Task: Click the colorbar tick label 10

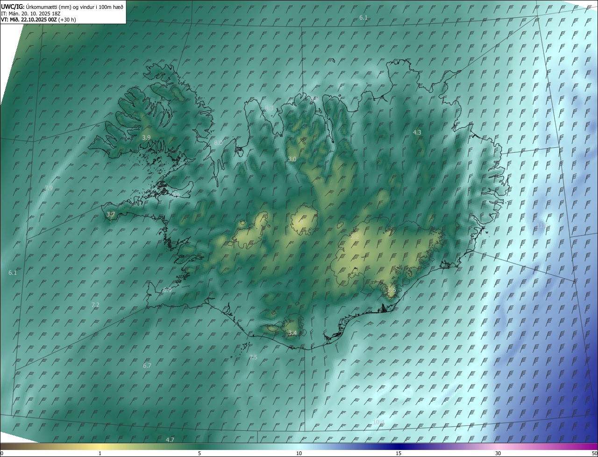Action: point(299,453)
